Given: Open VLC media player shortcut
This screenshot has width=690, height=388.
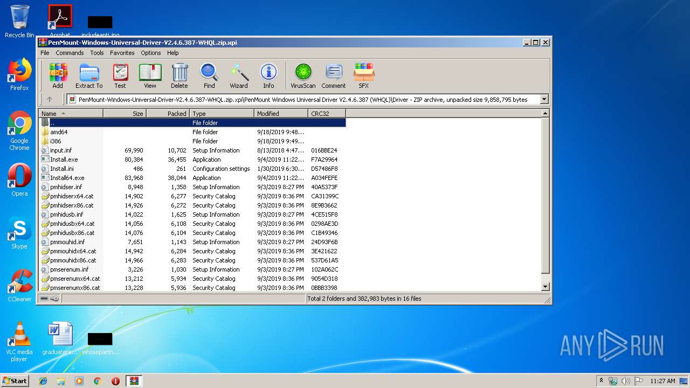Looking at the screenshot, I should click(x=19, y=342).
